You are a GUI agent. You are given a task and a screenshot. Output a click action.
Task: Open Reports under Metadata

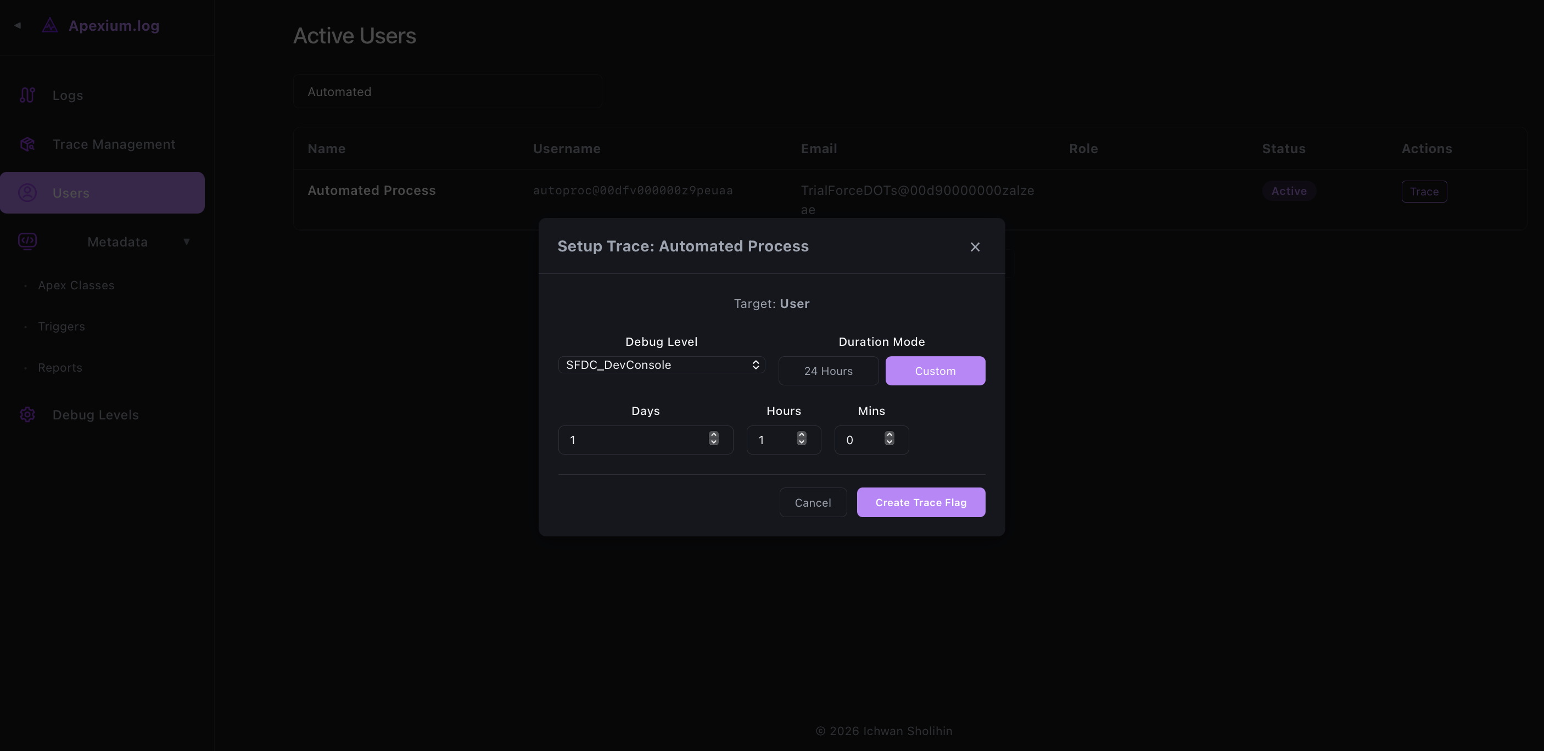pyautogui.click(x=60, y=367)
